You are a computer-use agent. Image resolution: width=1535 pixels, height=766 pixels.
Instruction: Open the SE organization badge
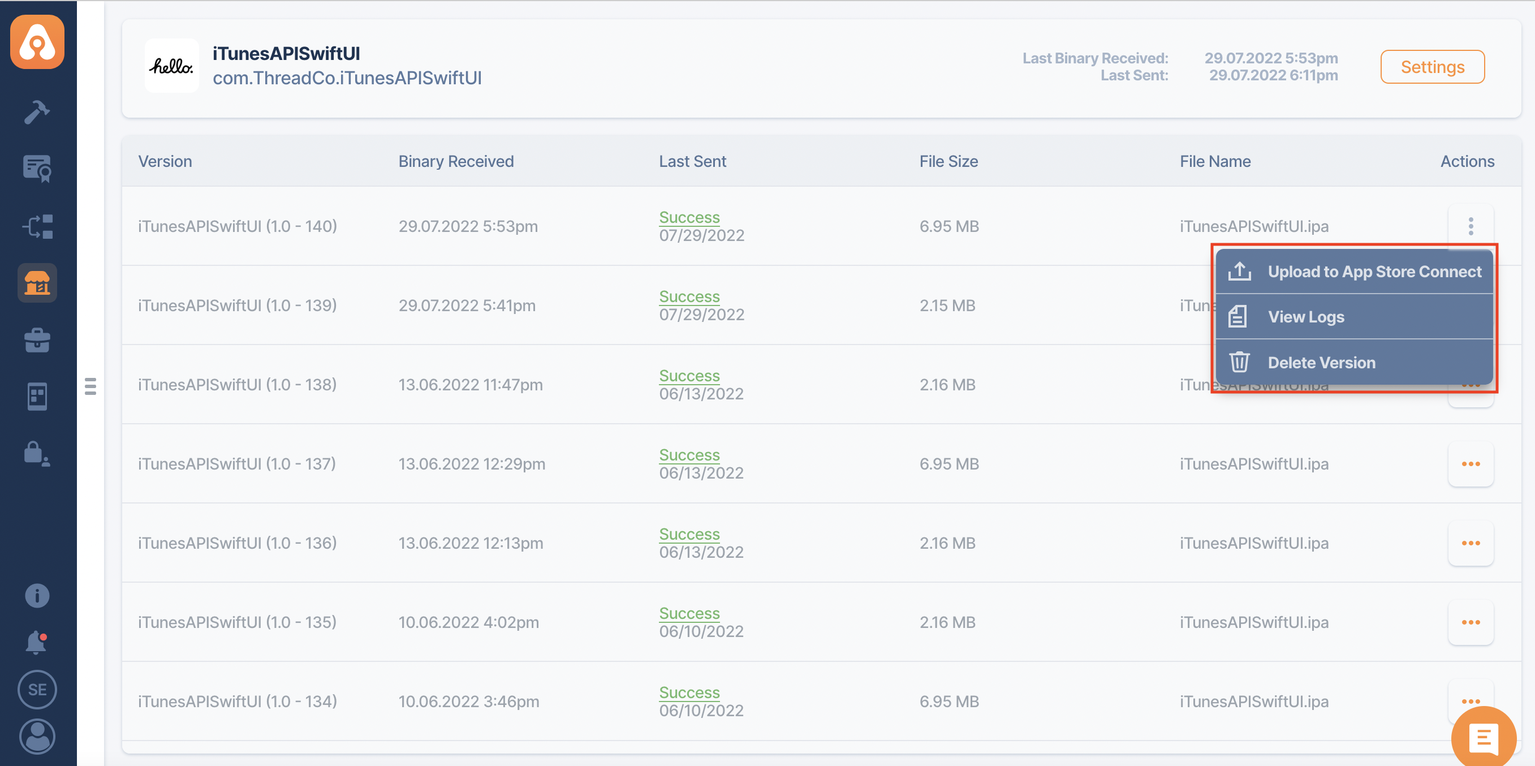[37, 689]
